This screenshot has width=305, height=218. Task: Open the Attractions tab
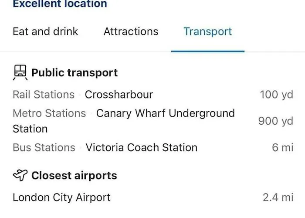(131, 31)
